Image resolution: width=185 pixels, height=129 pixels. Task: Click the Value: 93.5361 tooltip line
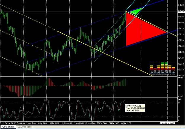(x=132, y=110)
